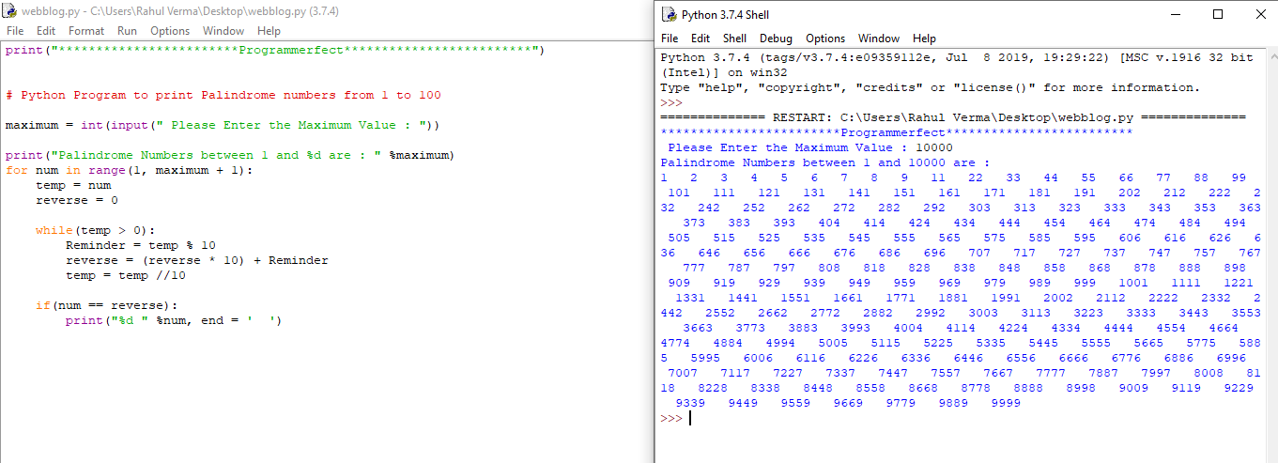The image size is (1278, 463).
Task: Click the 'temp = num' code line
Action: [x=73, y=185]
